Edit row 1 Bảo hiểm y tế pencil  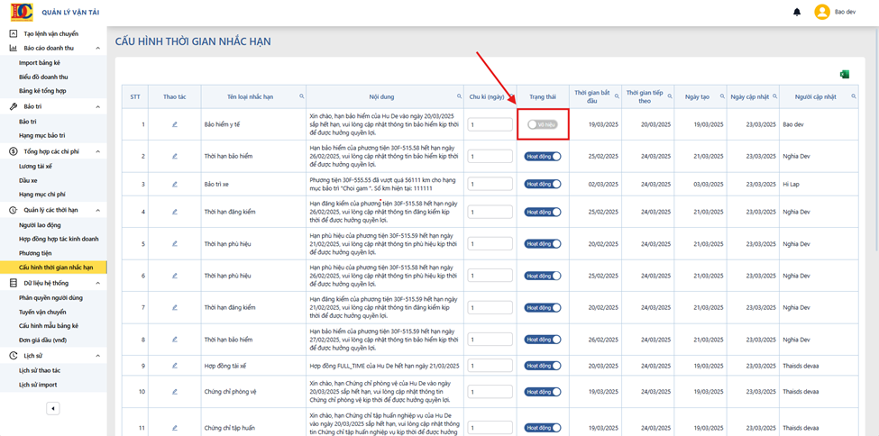click(174, 124)
